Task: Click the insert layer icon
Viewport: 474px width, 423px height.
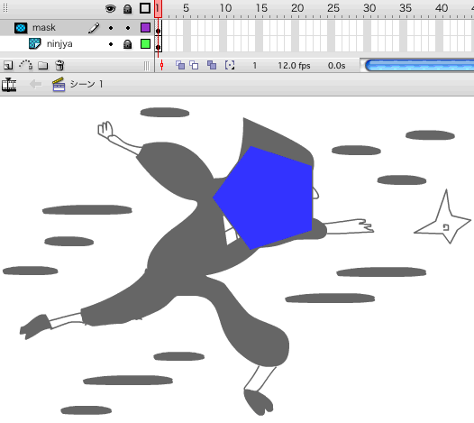Action: (x=8, y=65)
